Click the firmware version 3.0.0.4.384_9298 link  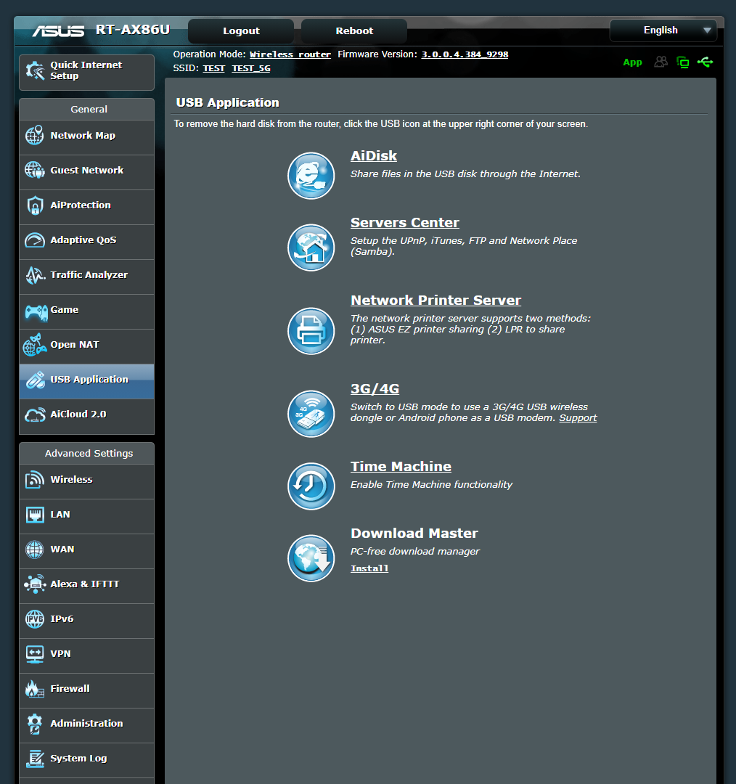tap(465, 54)
